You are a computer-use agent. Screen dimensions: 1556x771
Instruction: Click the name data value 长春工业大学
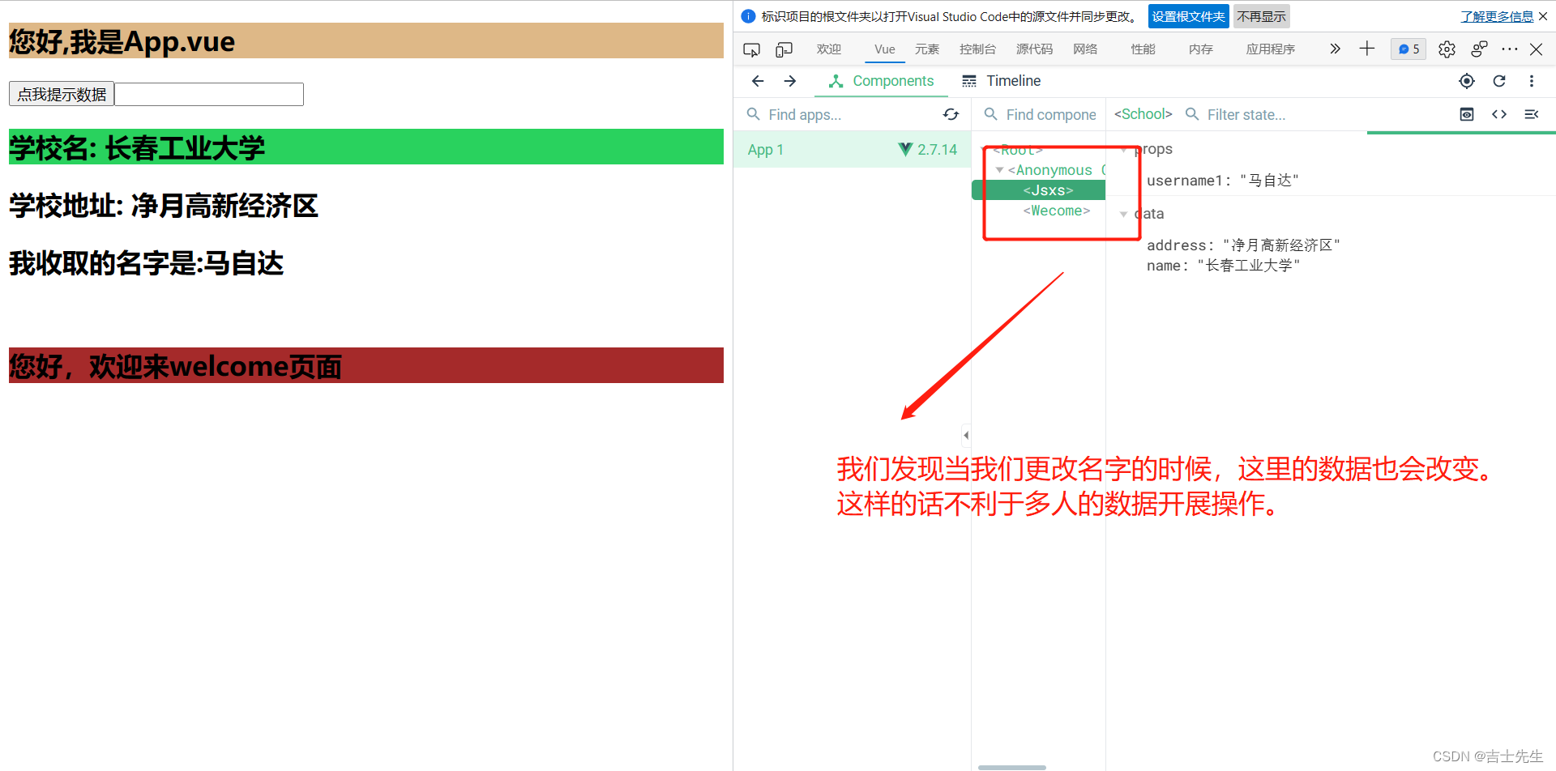pos(1249,266)
